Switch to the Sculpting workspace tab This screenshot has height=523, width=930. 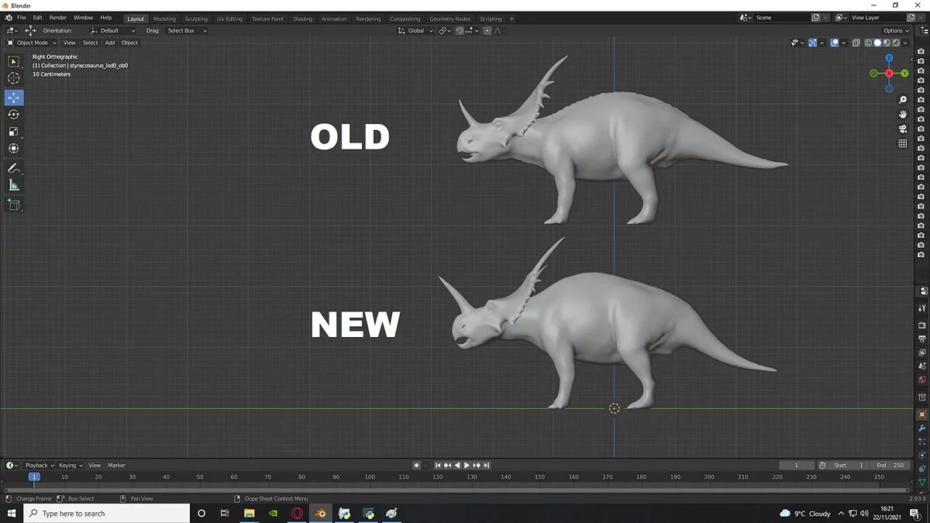click(196, 19)
